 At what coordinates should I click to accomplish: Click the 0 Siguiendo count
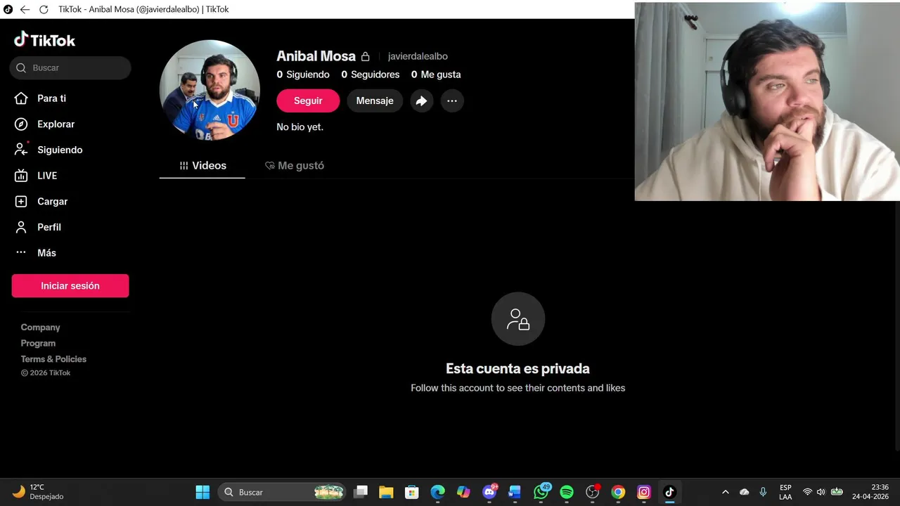[303, 74]
